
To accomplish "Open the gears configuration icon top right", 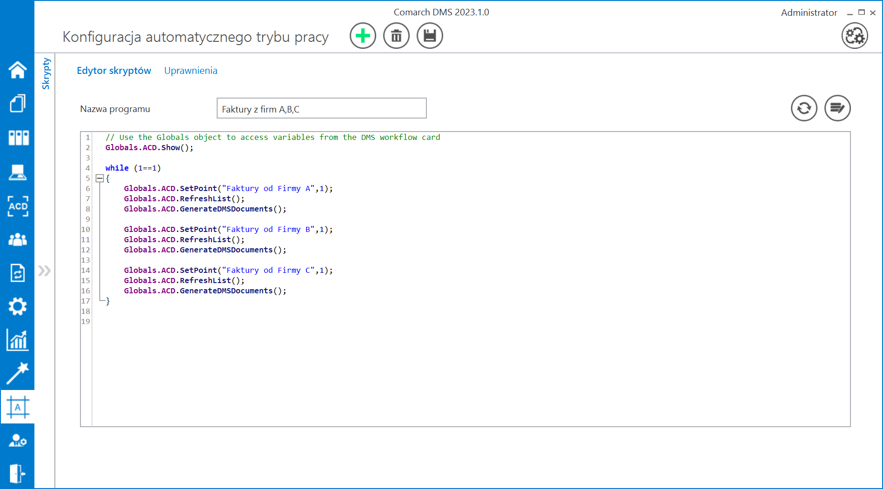I will pyautogui.click(x=855, y=36).
